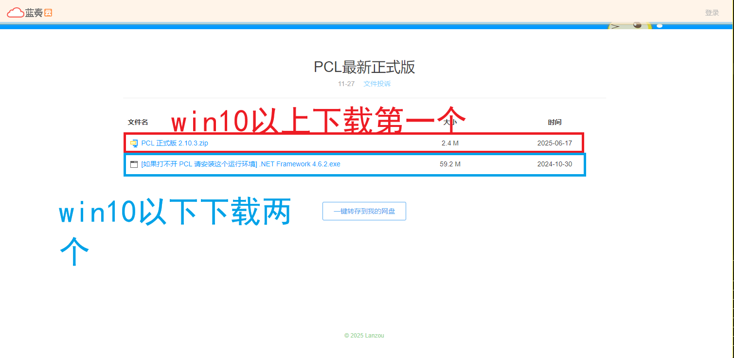The width and height of the screenshot is (734, 358).
Task: Click the mascot eye graphic near the top bar
Action: [x=638, y=25]
